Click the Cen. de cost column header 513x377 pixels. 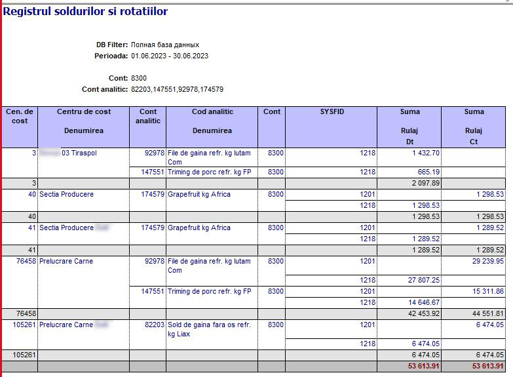(20, 127)
